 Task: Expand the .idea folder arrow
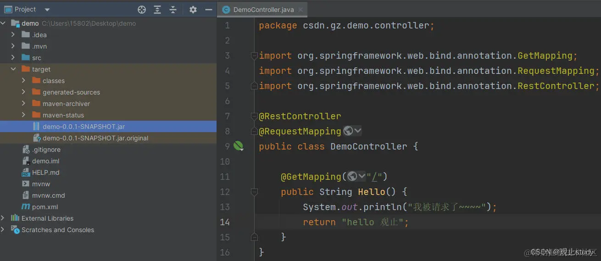(13, 35)
